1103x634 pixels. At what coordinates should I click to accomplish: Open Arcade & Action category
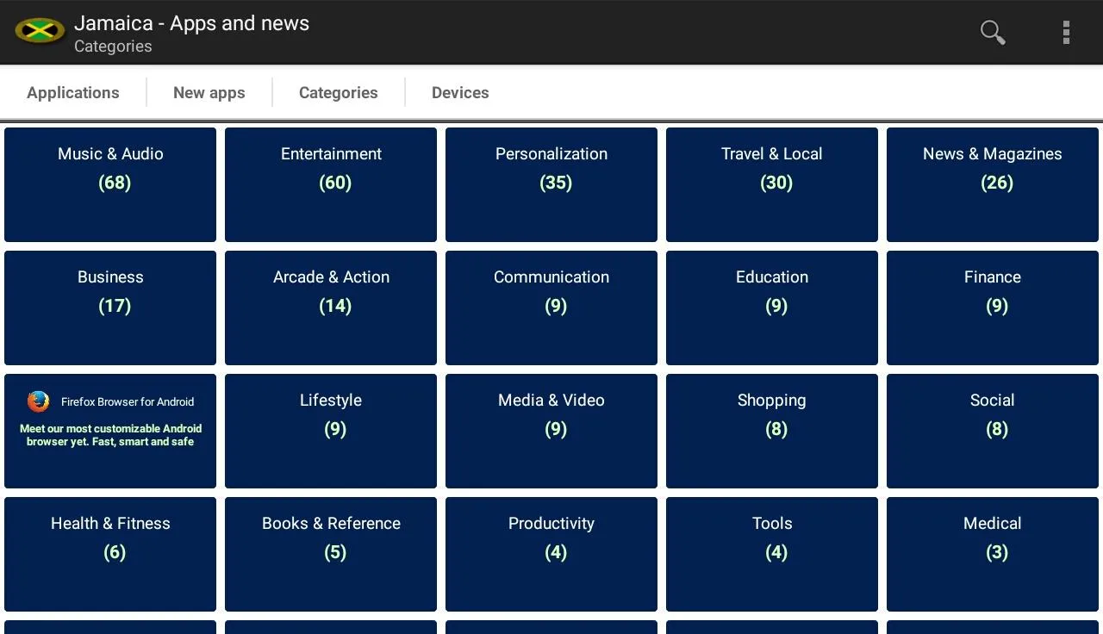(x=331, y=308)
